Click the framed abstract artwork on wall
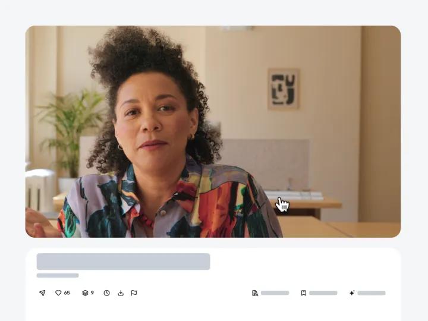 point(284,89)
